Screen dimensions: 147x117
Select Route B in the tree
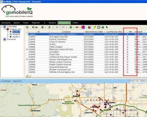[16, 34]
